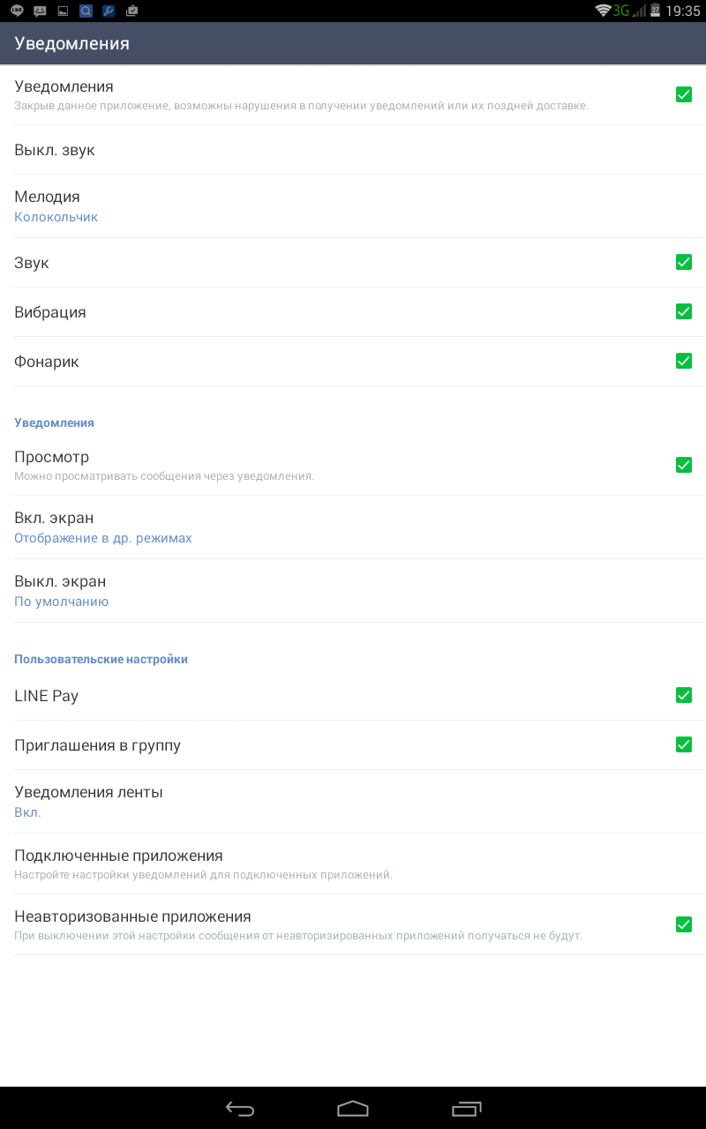The width and height of the screenshot is (706, 1129).
Task: Tap the Android back navigation icon
Action: click(240, 1109)
